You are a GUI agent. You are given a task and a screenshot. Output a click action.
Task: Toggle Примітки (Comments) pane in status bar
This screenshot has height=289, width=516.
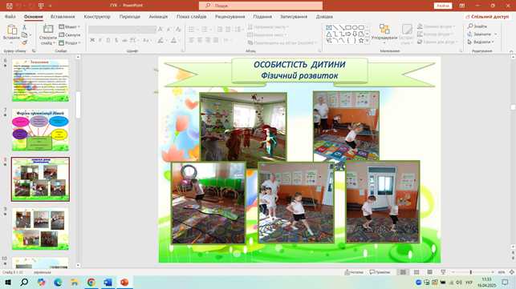380,272
